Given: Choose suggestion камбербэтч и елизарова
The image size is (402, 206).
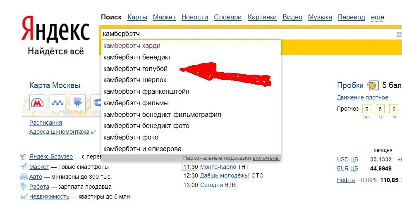Looking at the screenshot, I should 191,149.
